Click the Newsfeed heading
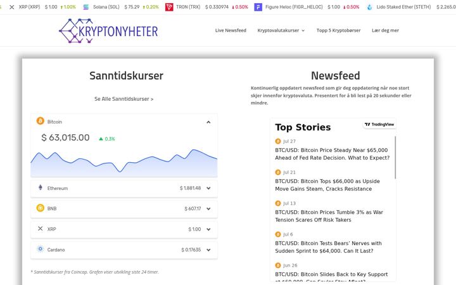The height and width of the screenshot is (285, 456). pyautogui.click(x=335, y=75)
